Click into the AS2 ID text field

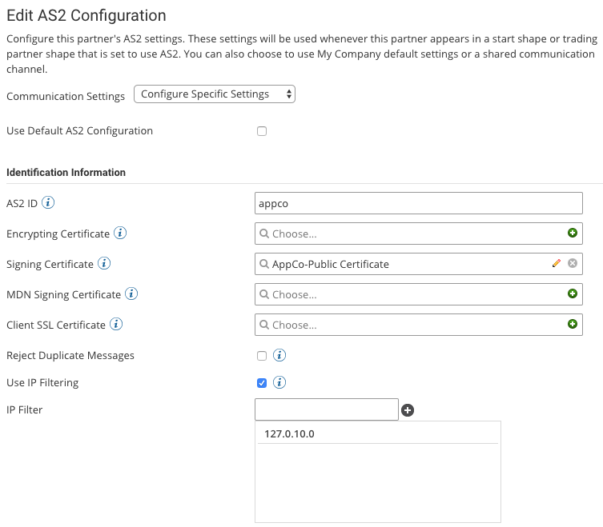point(418,203)
